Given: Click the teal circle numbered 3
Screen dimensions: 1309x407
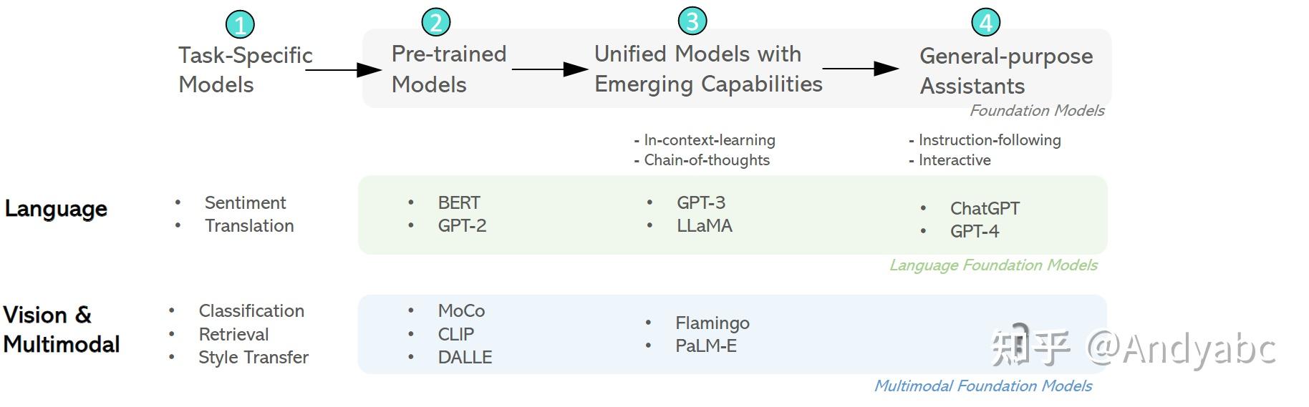Looking at the screenshot, I should (692, 21).
